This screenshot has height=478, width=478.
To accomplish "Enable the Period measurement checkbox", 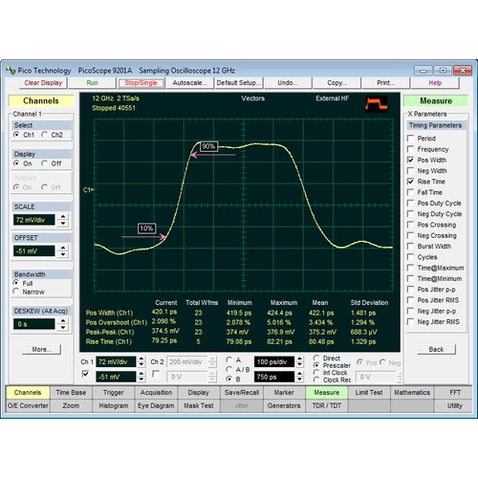I will [411, 139].
